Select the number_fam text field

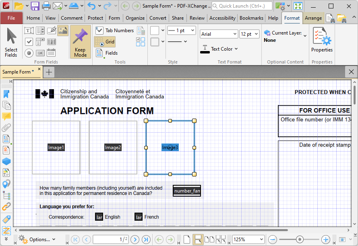pyautogui.click(x=187, y=191)
